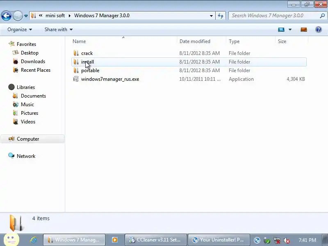Open Help with the question mark icon
Screen dimensions: 328x246
[319, 30]
